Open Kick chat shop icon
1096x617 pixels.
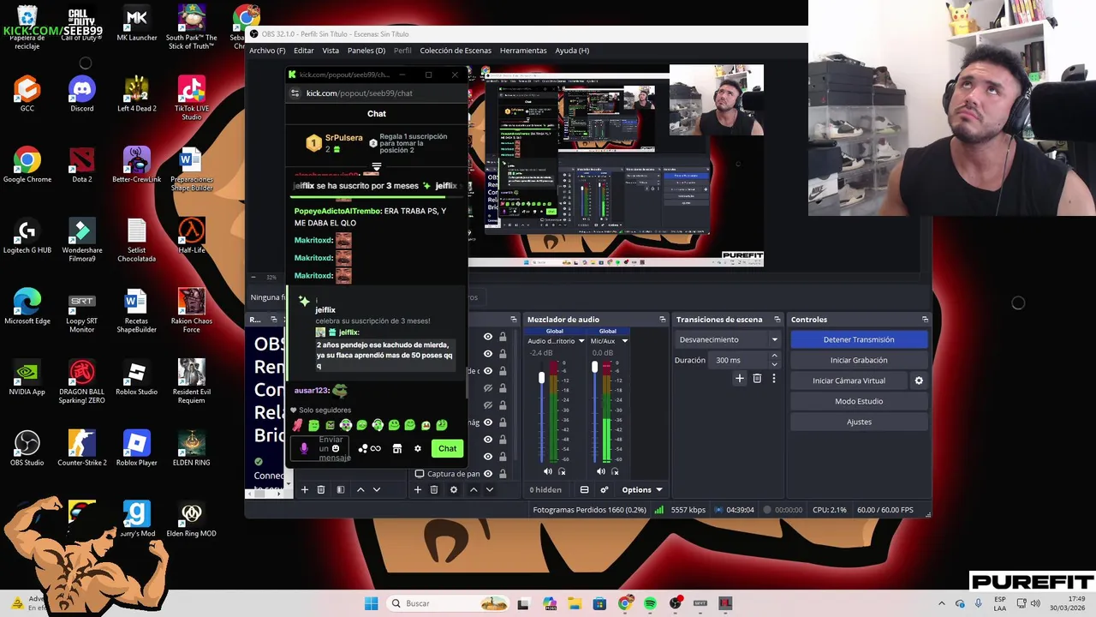point(396,448)
